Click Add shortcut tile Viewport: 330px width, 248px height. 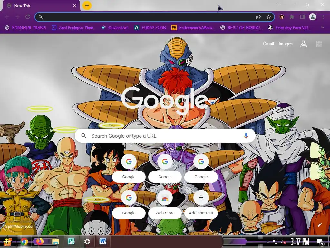[201, 204]
